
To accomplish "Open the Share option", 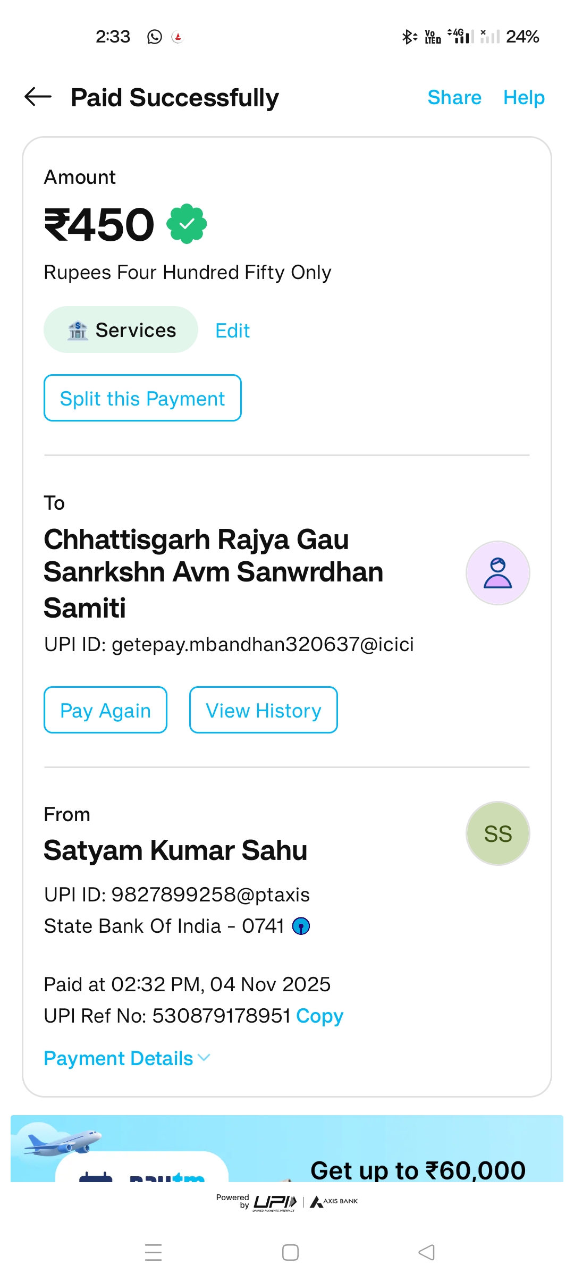I will click(x=454, y=97).
